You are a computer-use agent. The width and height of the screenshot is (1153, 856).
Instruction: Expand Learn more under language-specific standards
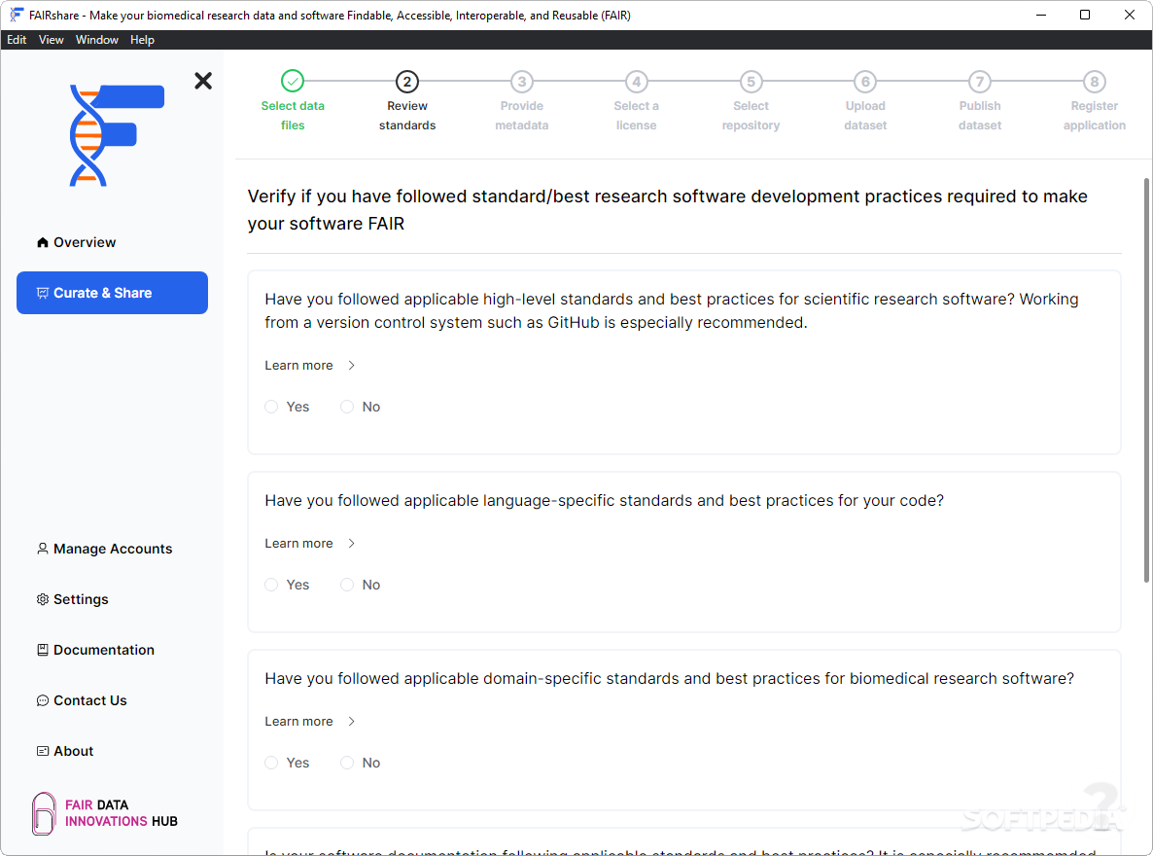point(310,543)
